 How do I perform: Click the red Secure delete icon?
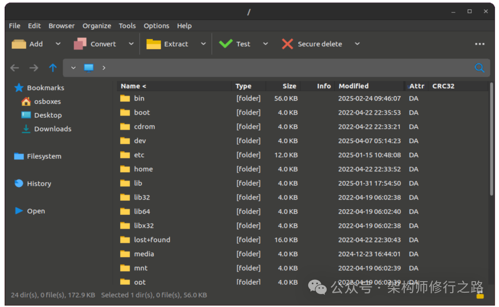click(x=287, y=44)
